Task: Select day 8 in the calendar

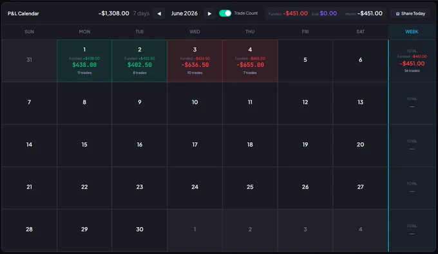Action: tap(84, 102)
